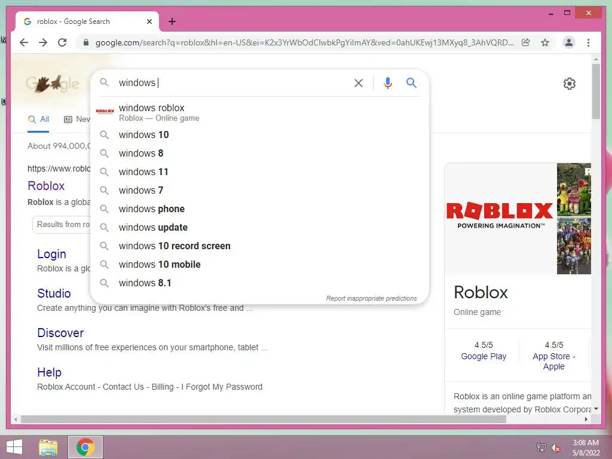Open a new tab with the plus button

[172, 22]
